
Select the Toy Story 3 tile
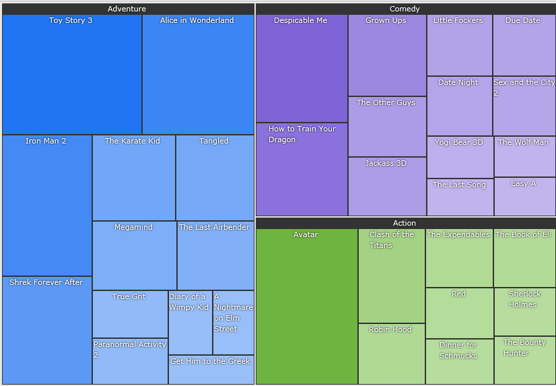point(72,75)
